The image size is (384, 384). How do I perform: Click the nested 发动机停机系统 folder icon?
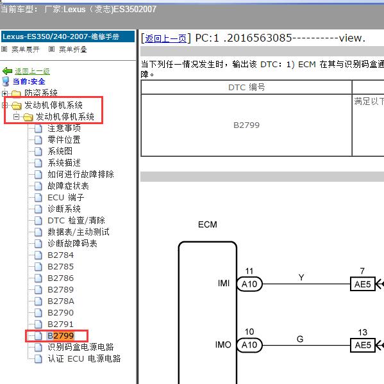pos(28,117)
